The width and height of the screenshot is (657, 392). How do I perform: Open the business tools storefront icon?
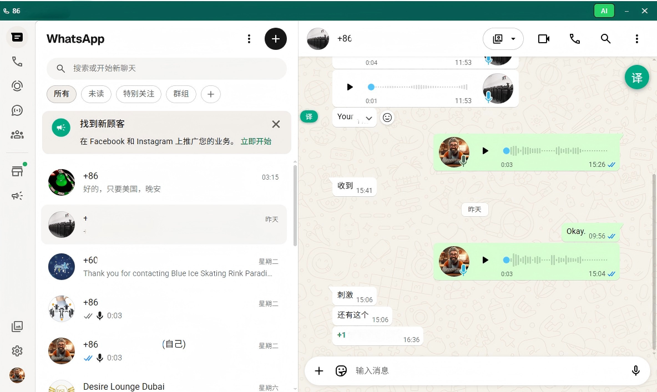point(17,171)
